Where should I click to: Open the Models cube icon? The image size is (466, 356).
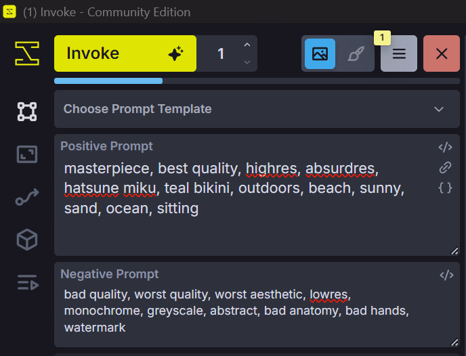click(x=27, y=240)
